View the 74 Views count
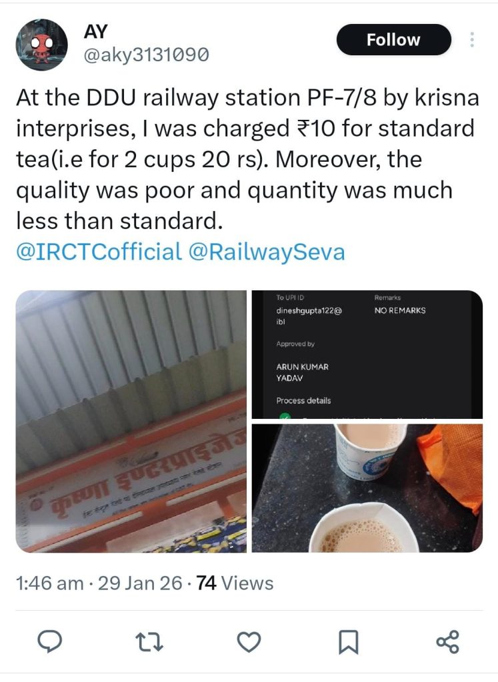498x682 pixels. (x=235, y=583)
